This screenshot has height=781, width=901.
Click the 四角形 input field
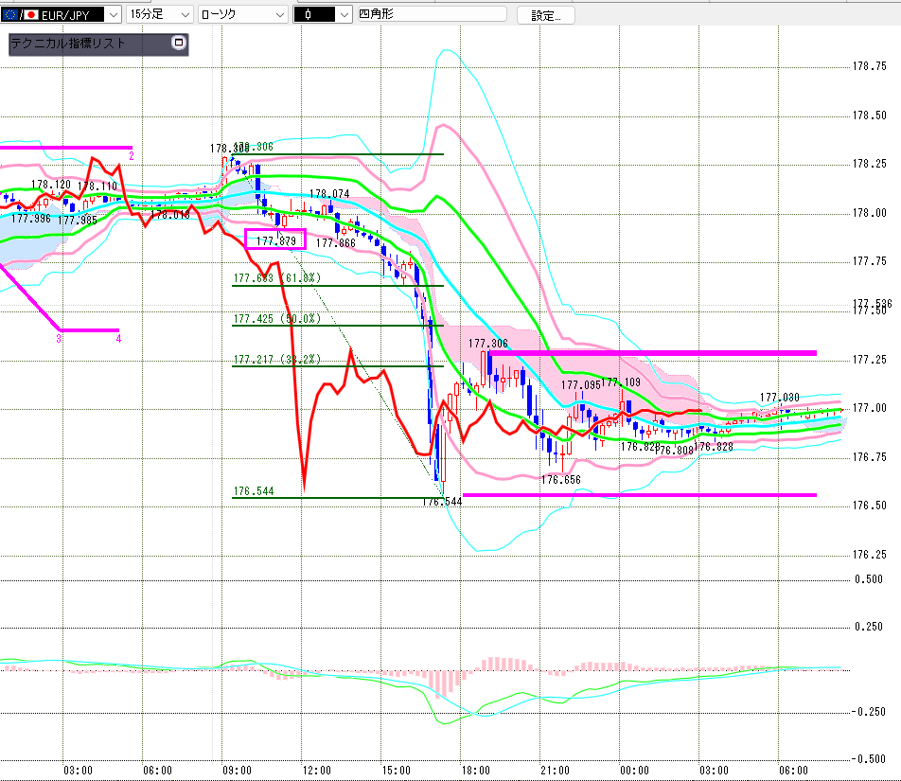[432, 14]
